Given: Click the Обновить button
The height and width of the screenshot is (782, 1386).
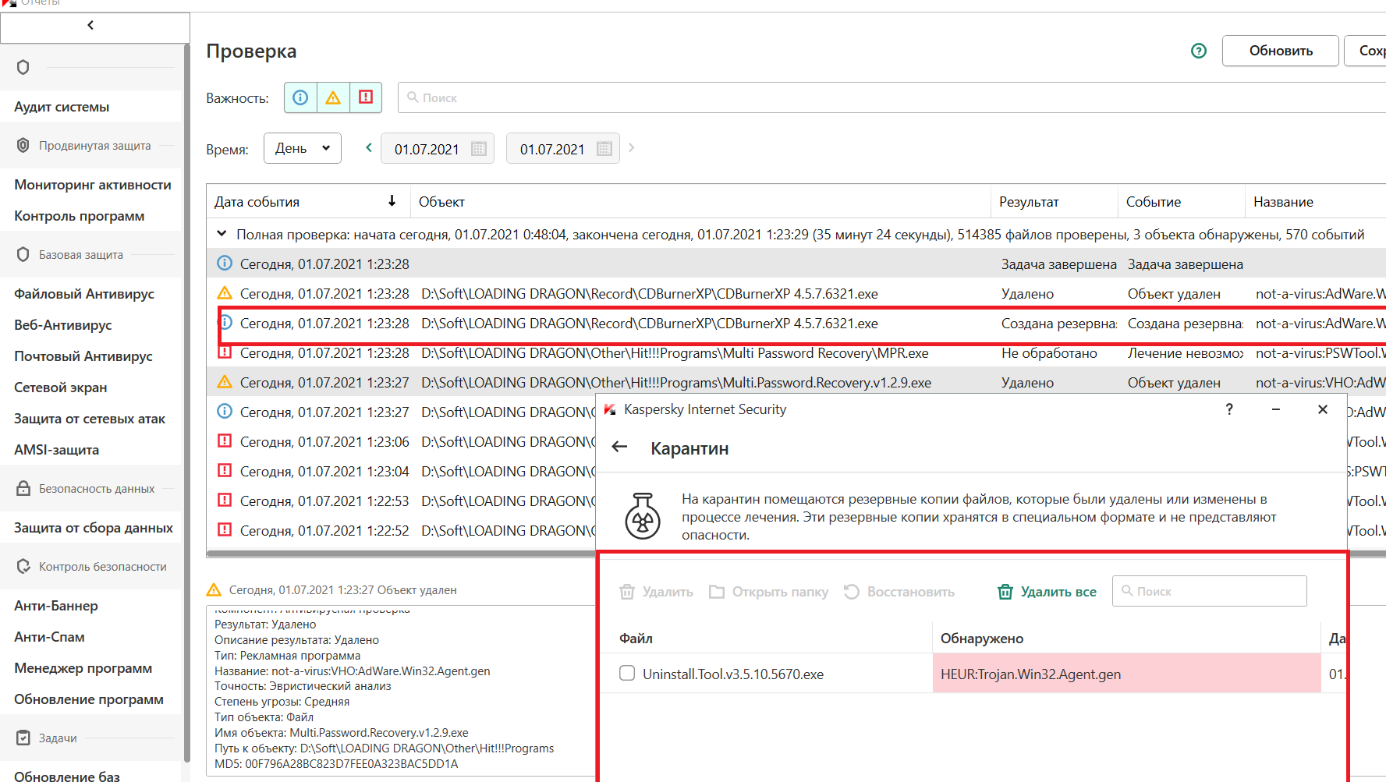Looking at the screenshot, I should click(1281, 51).
